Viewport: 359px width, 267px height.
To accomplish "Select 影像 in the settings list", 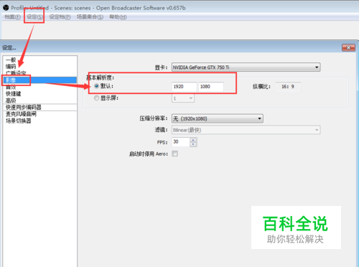I will (x=40, y=80).
